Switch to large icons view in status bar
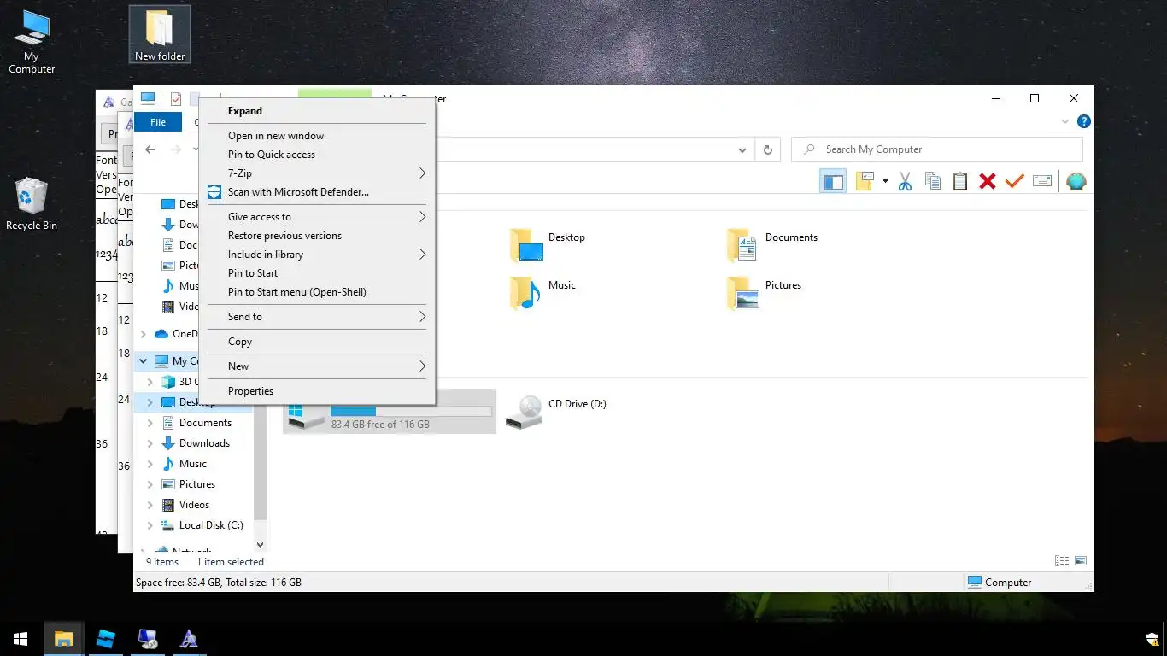 tap(1081, 561)
